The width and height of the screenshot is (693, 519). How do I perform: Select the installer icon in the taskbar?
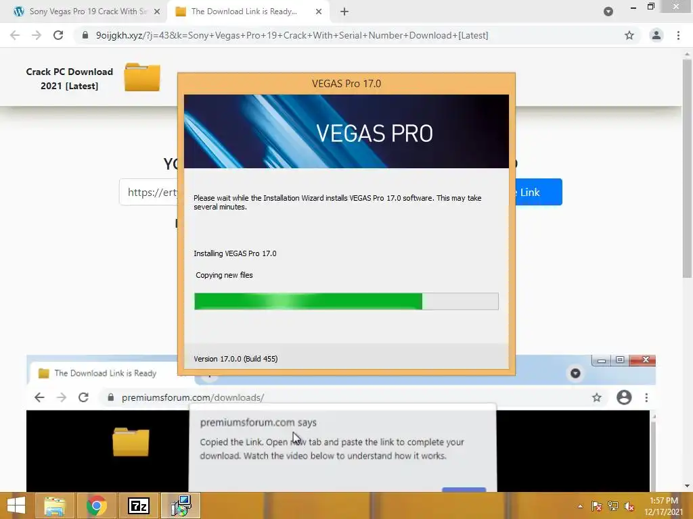pos(181,505)
